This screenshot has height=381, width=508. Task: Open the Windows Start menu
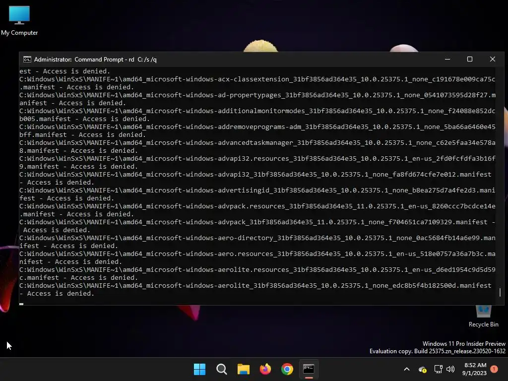[x=199, y=369]
